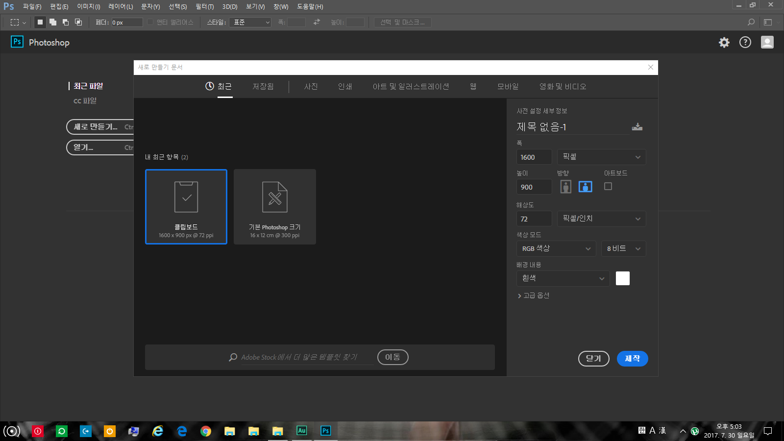Choose portrait orientation icon
Viewport: 784px width, 441px height.
tap(566, 187)
